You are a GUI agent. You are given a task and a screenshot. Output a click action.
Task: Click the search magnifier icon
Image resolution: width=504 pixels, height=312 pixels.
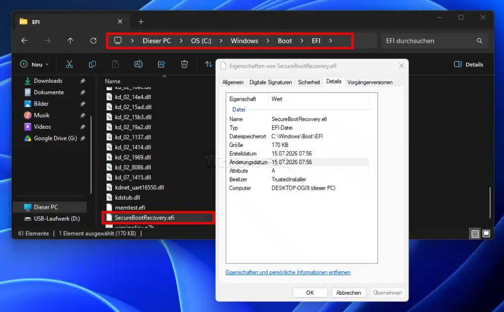pyautogui.click(x=479, y=41)
